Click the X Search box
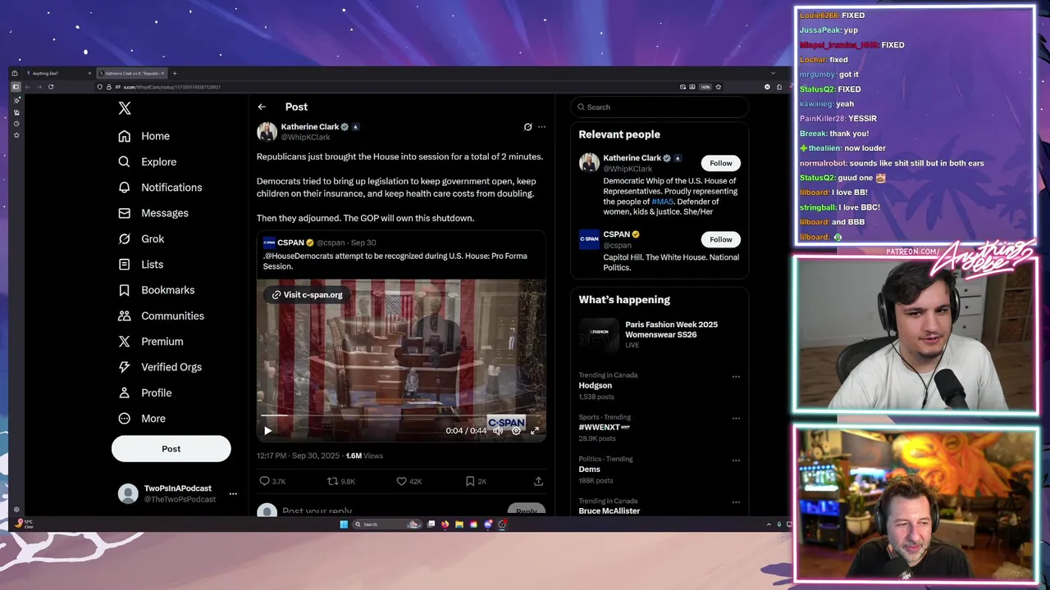This screenshot has width=1050, height=590. click(660, 107)
